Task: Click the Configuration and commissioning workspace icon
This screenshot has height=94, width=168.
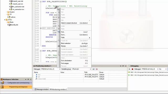Action: (2, 83)
